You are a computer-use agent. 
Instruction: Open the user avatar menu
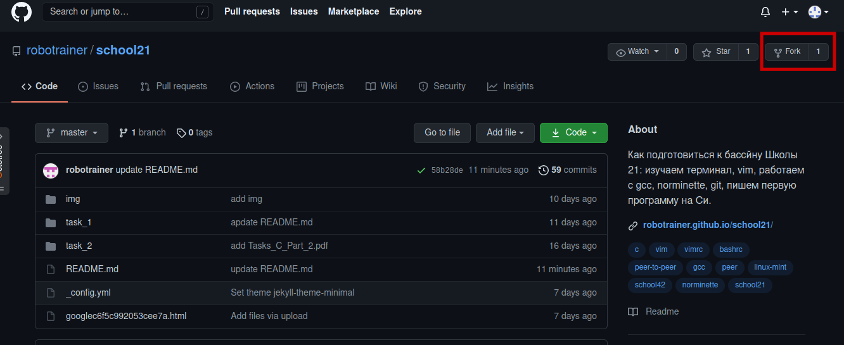pos(819,12)
